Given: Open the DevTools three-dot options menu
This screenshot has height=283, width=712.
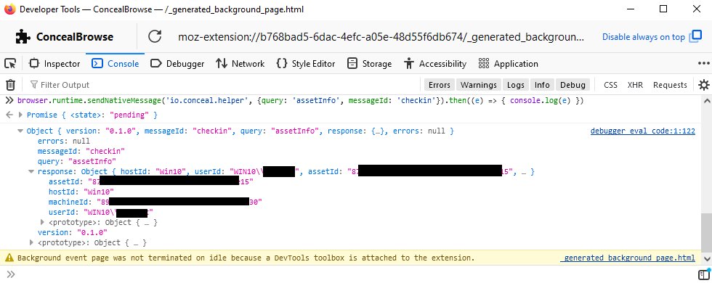Looking at the screenshot, I should click(703, 64).
